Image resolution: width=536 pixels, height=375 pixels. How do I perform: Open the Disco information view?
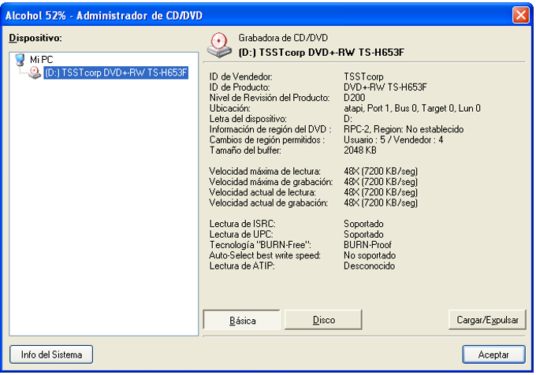[323, 320]
